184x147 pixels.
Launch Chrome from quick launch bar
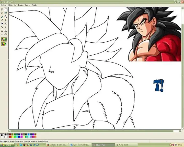[x=18, y=145]
